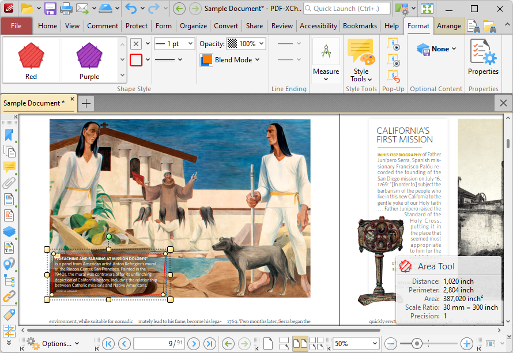This screenshot has height=353, width=513.
Task: Open the fill color dropdown arrow
Action: [x=148, y=43]
